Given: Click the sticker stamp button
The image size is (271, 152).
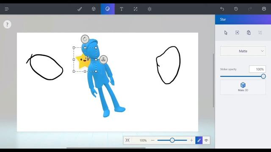Looking at the screenshot, I should point(103,60).
